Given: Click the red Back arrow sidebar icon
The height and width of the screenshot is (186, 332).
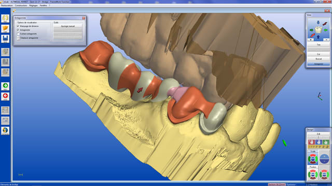Looking at the screenshot, I should pos(5,97).
